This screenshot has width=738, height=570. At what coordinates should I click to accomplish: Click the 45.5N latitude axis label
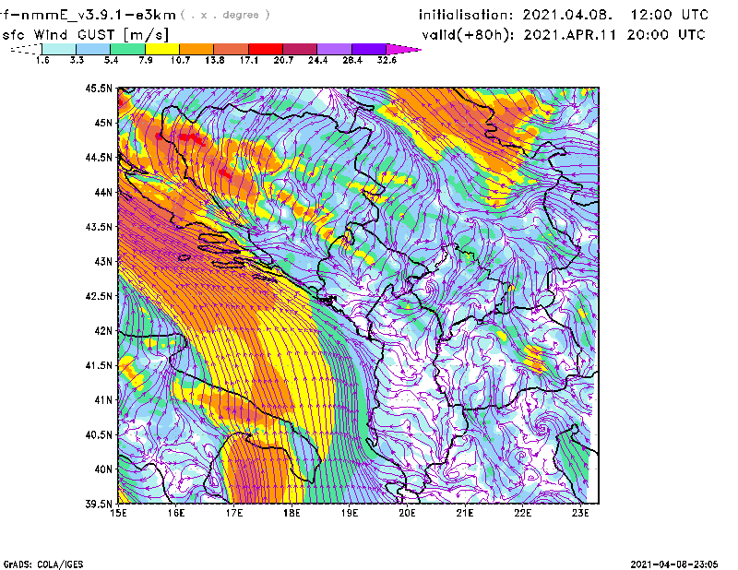(x=99, y=89)
